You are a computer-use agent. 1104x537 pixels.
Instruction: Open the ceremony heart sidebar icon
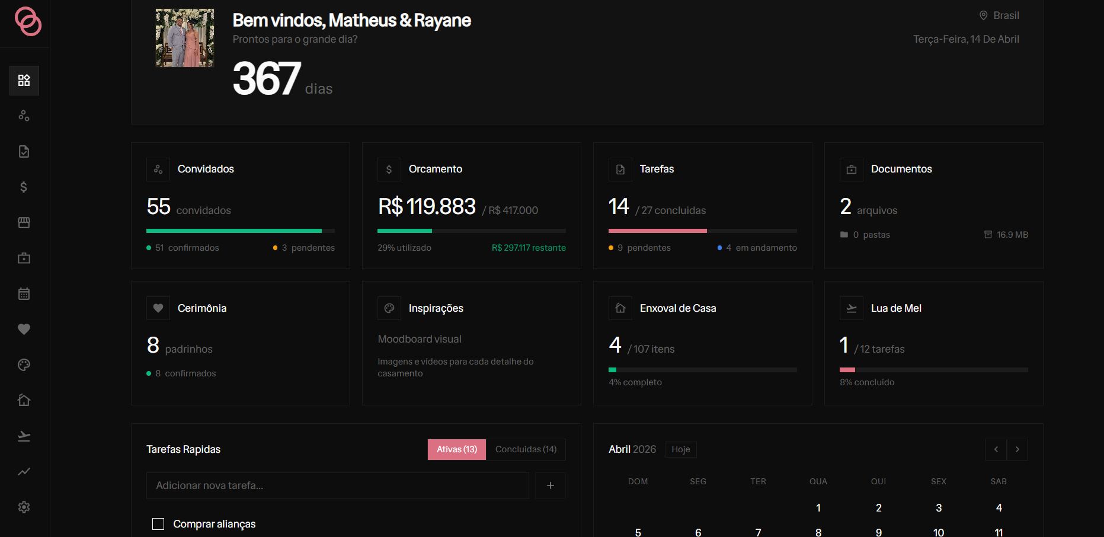24,329
